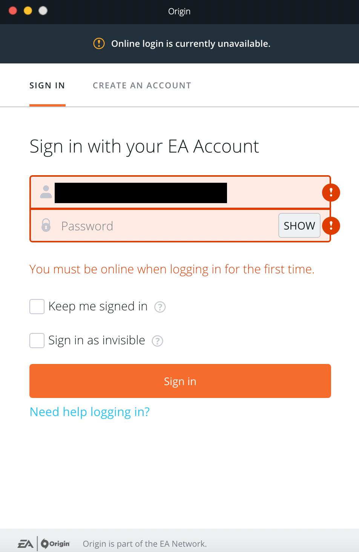
Task: Click the Origin logo in the footer
Action: [56, 544]
